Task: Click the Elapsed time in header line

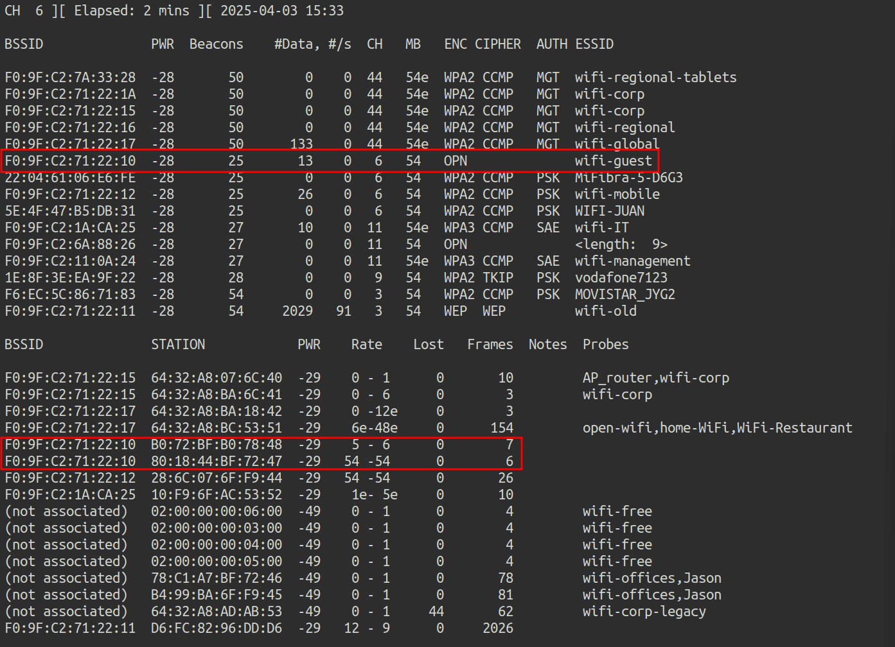Action: [x=132, y=11]
